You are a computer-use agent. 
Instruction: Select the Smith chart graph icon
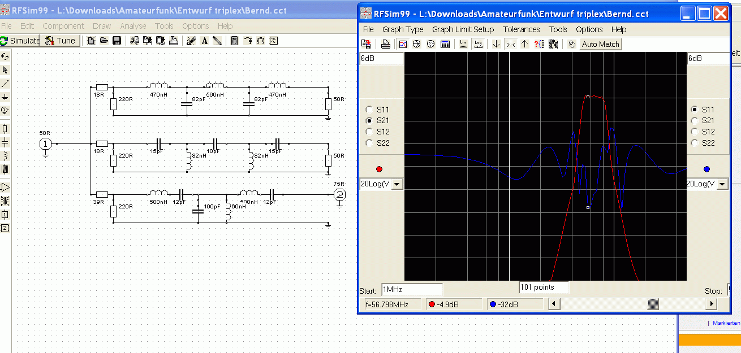417,44
